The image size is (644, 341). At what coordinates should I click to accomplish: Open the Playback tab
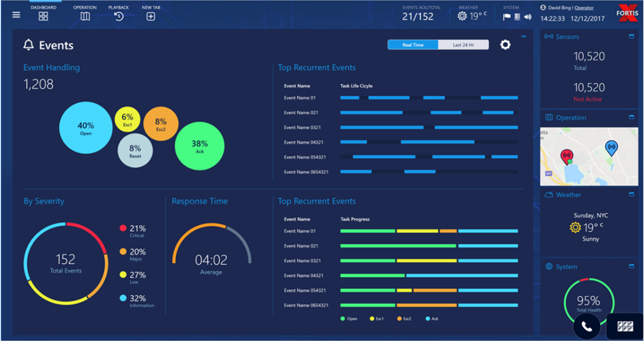119,13
